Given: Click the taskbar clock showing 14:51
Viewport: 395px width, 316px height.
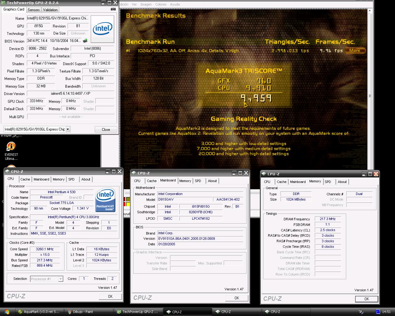Looking at the screenshot, I should [x=386, y=312].
